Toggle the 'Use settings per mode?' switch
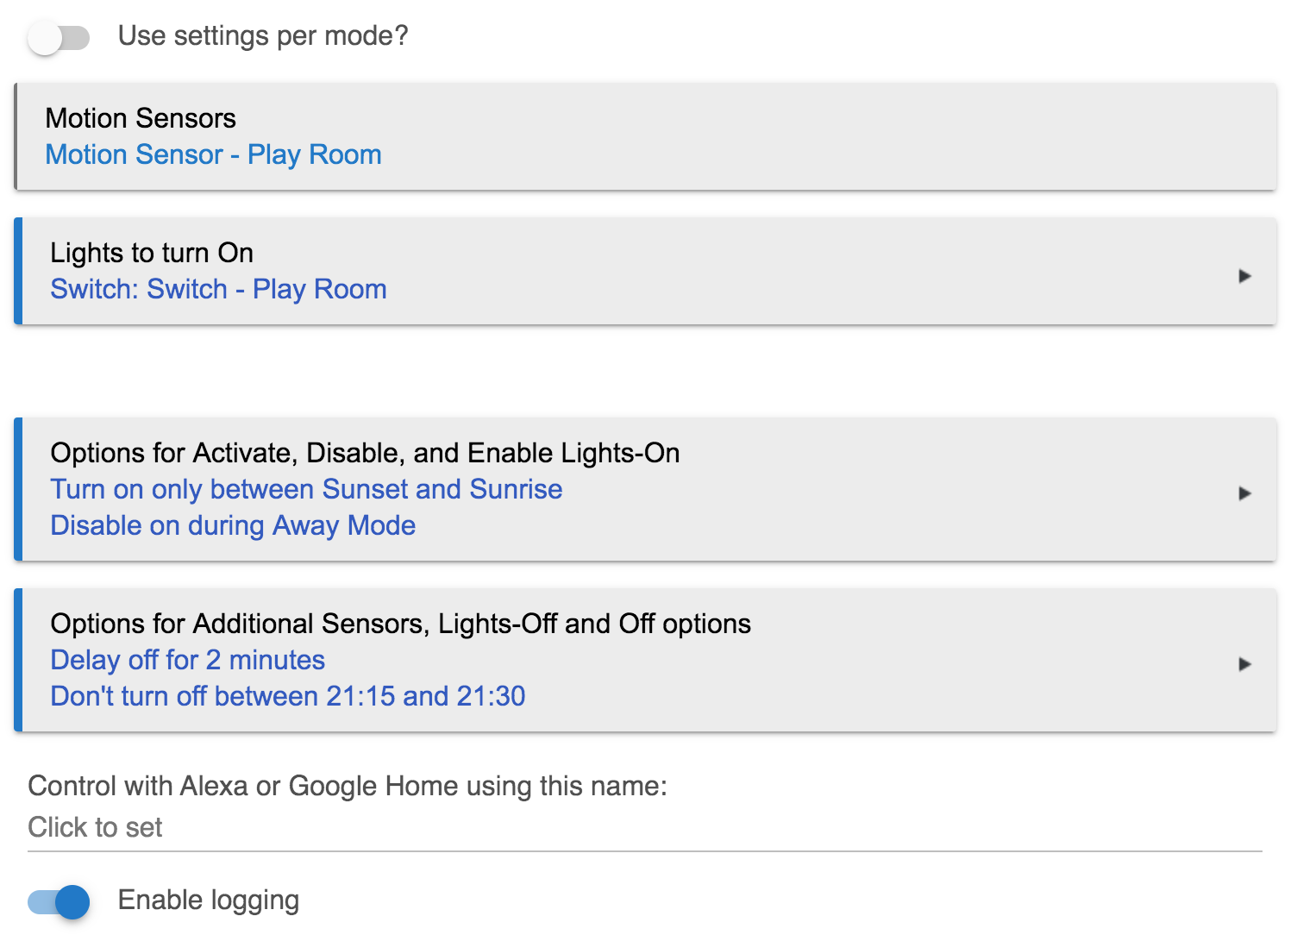 point(59,38)
